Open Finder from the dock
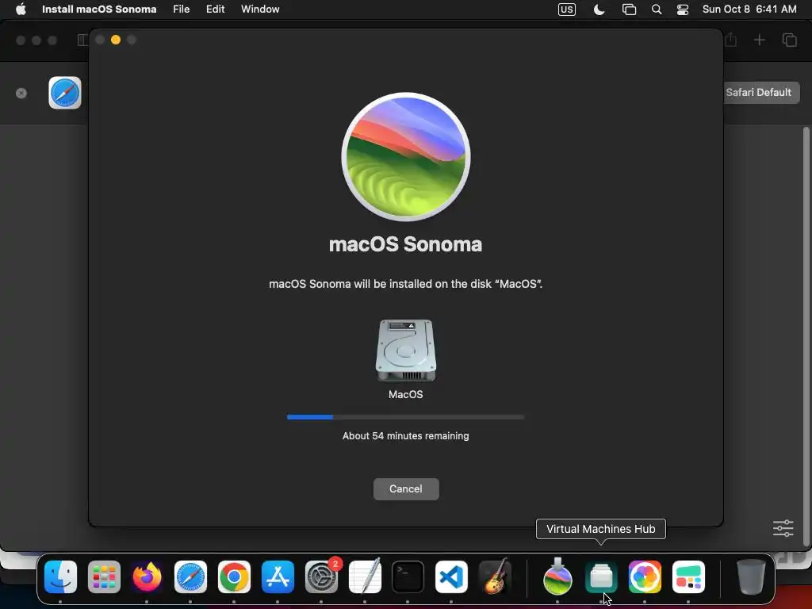This screenshot has width=812, height=609. 60,577
